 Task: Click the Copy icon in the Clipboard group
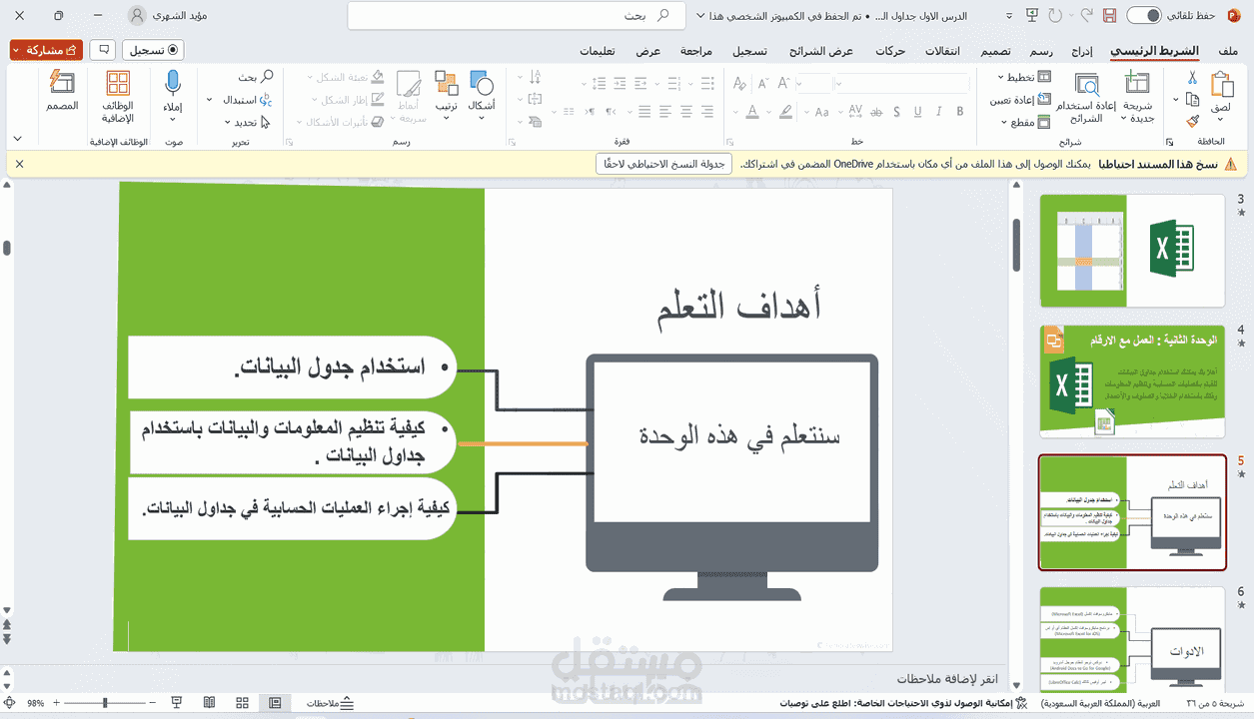coord(1192,100)
